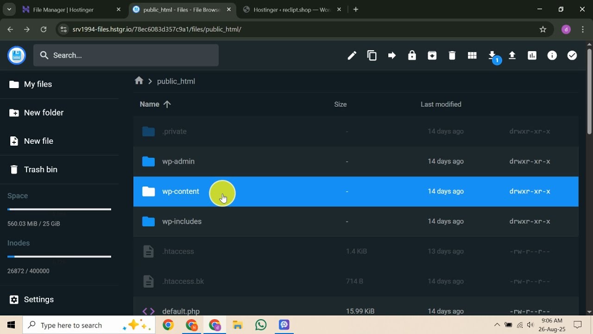Click the copy file icon in toolbar

[372, 56]
